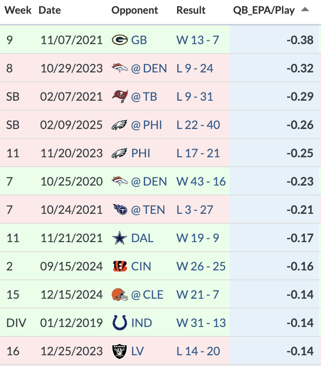
Task: Open the W 26 - 25 result link
Action: (201, 266)
